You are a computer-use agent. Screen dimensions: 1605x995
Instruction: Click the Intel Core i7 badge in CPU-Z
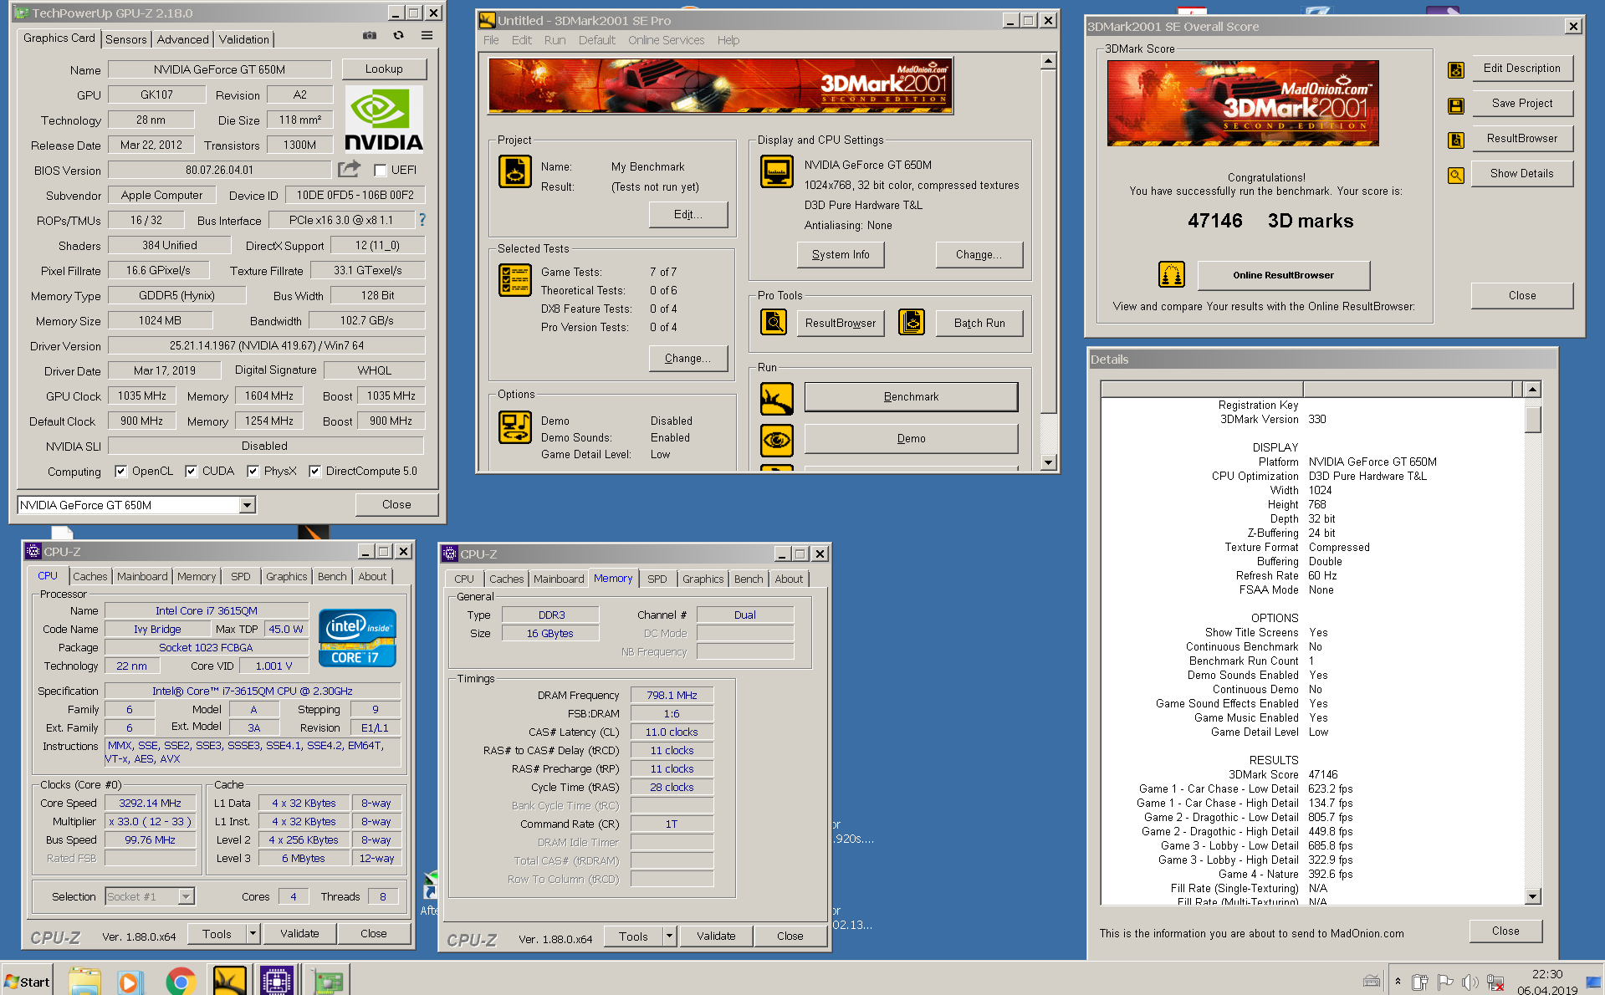point(357,639)
